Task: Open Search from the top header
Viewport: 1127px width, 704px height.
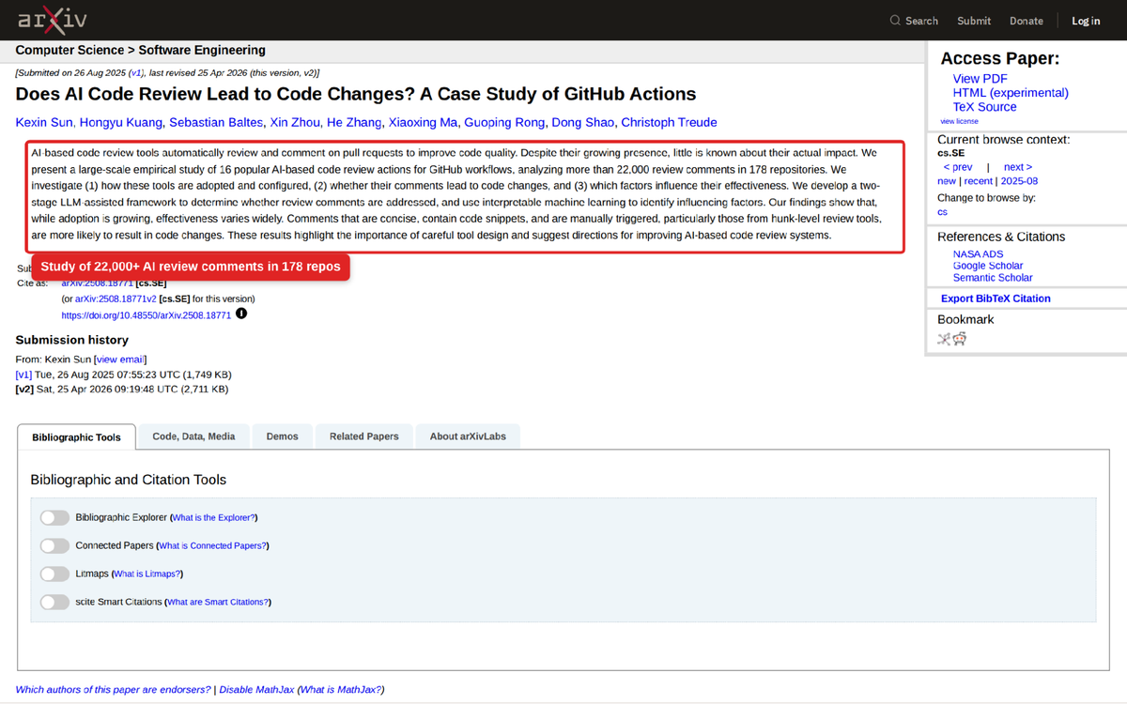Action: click(914, 21)
